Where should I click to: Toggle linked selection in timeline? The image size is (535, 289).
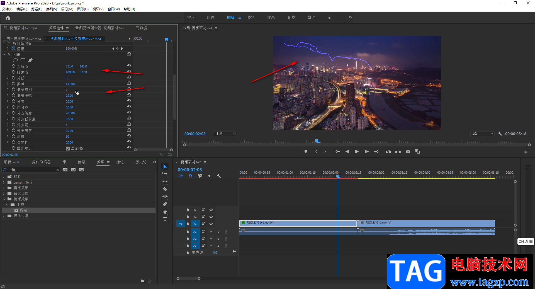(200, 176)
